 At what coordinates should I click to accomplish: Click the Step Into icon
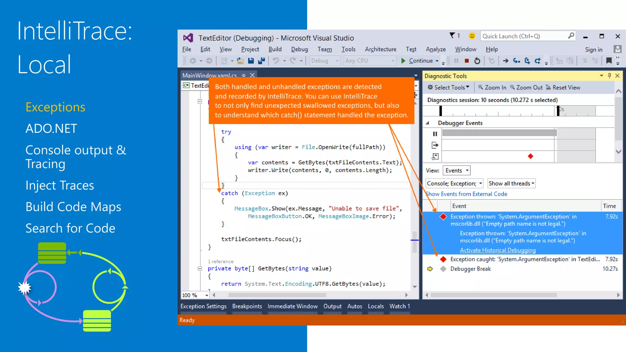[517, 61]
